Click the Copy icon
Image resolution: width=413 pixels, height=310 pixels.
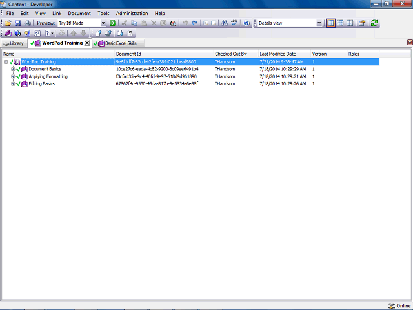pos(134,23)
